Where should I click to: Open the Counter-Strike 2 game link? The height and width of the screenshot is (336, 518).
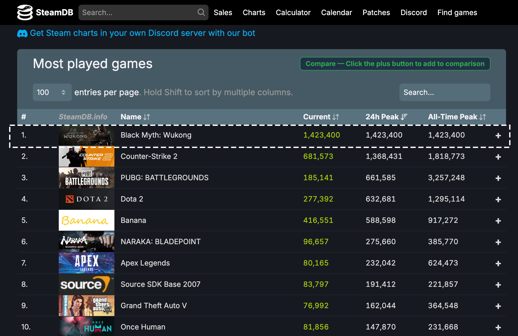point(149,156)
